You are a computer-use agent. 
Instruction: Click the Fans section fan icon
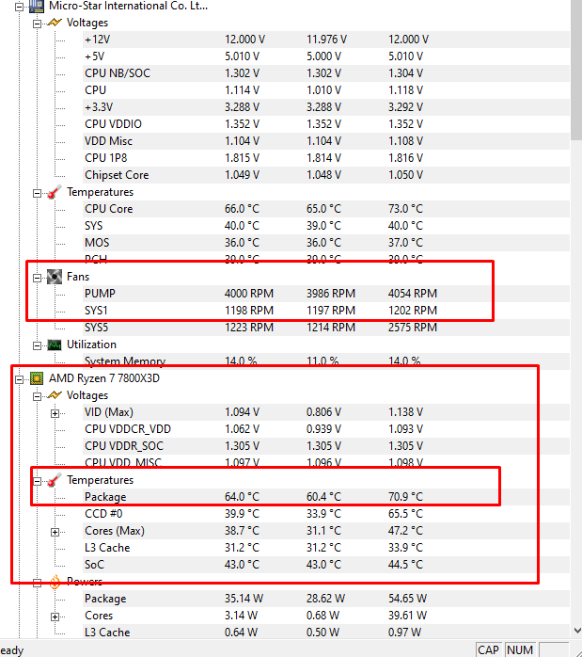(55, 277)
